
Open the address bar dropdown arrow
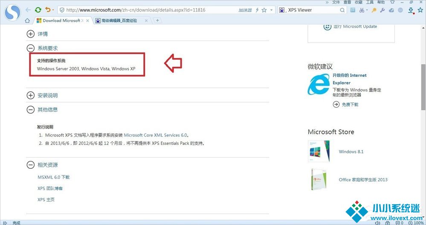[271, 10]
